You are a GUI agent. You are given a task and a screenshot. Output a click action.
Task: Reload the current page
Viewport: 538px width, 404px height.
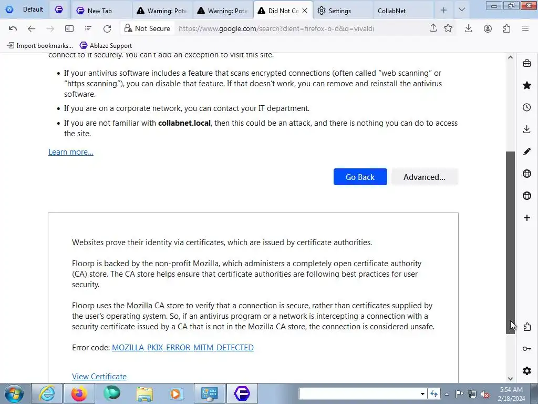(x=107, y=28)
